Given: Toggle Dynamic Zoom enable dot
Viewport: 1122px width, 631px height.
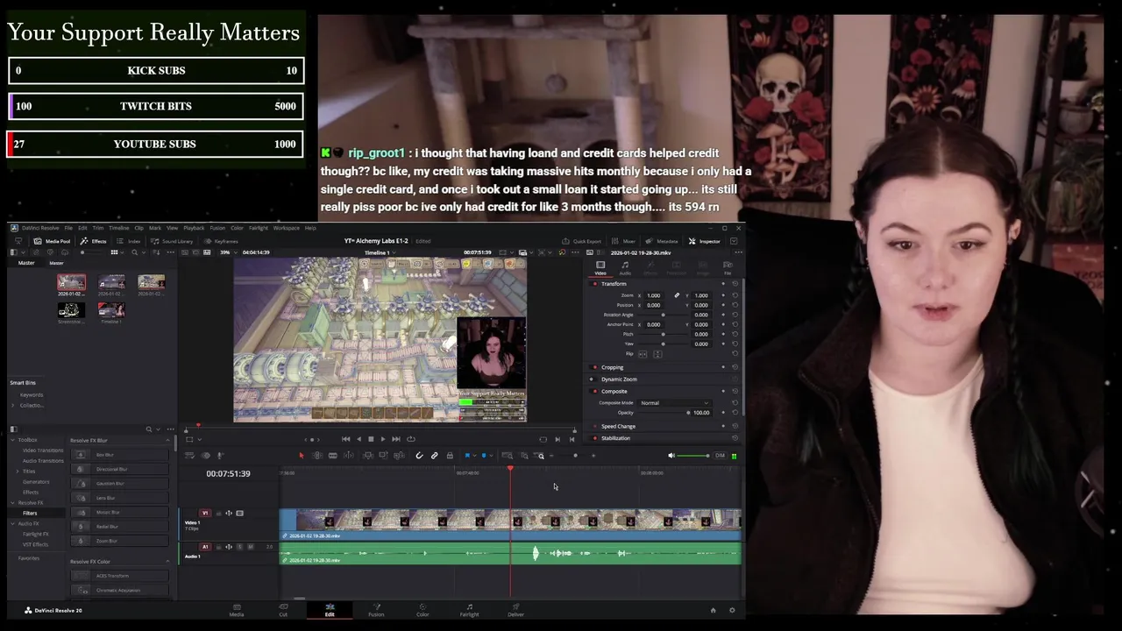Looking at the screenshot, I should click(x=591, y=379).
